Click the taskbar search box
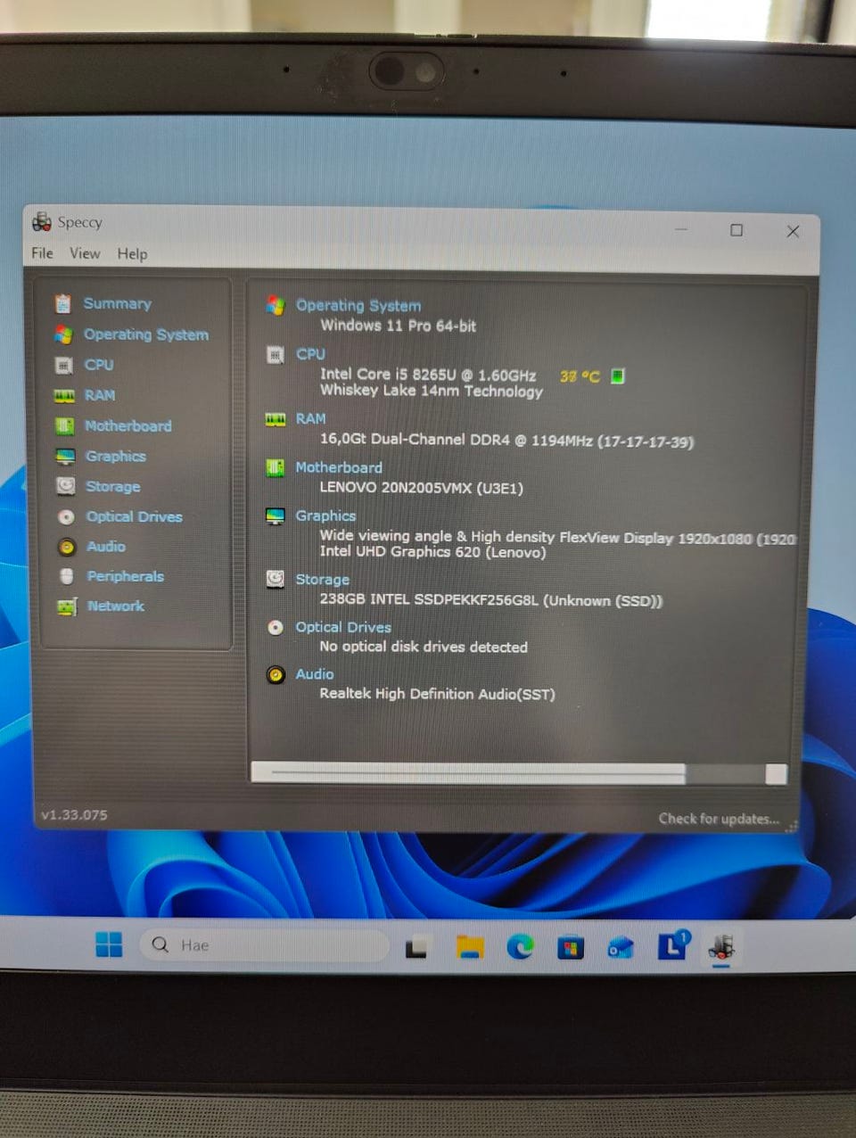 coord(265,945)
